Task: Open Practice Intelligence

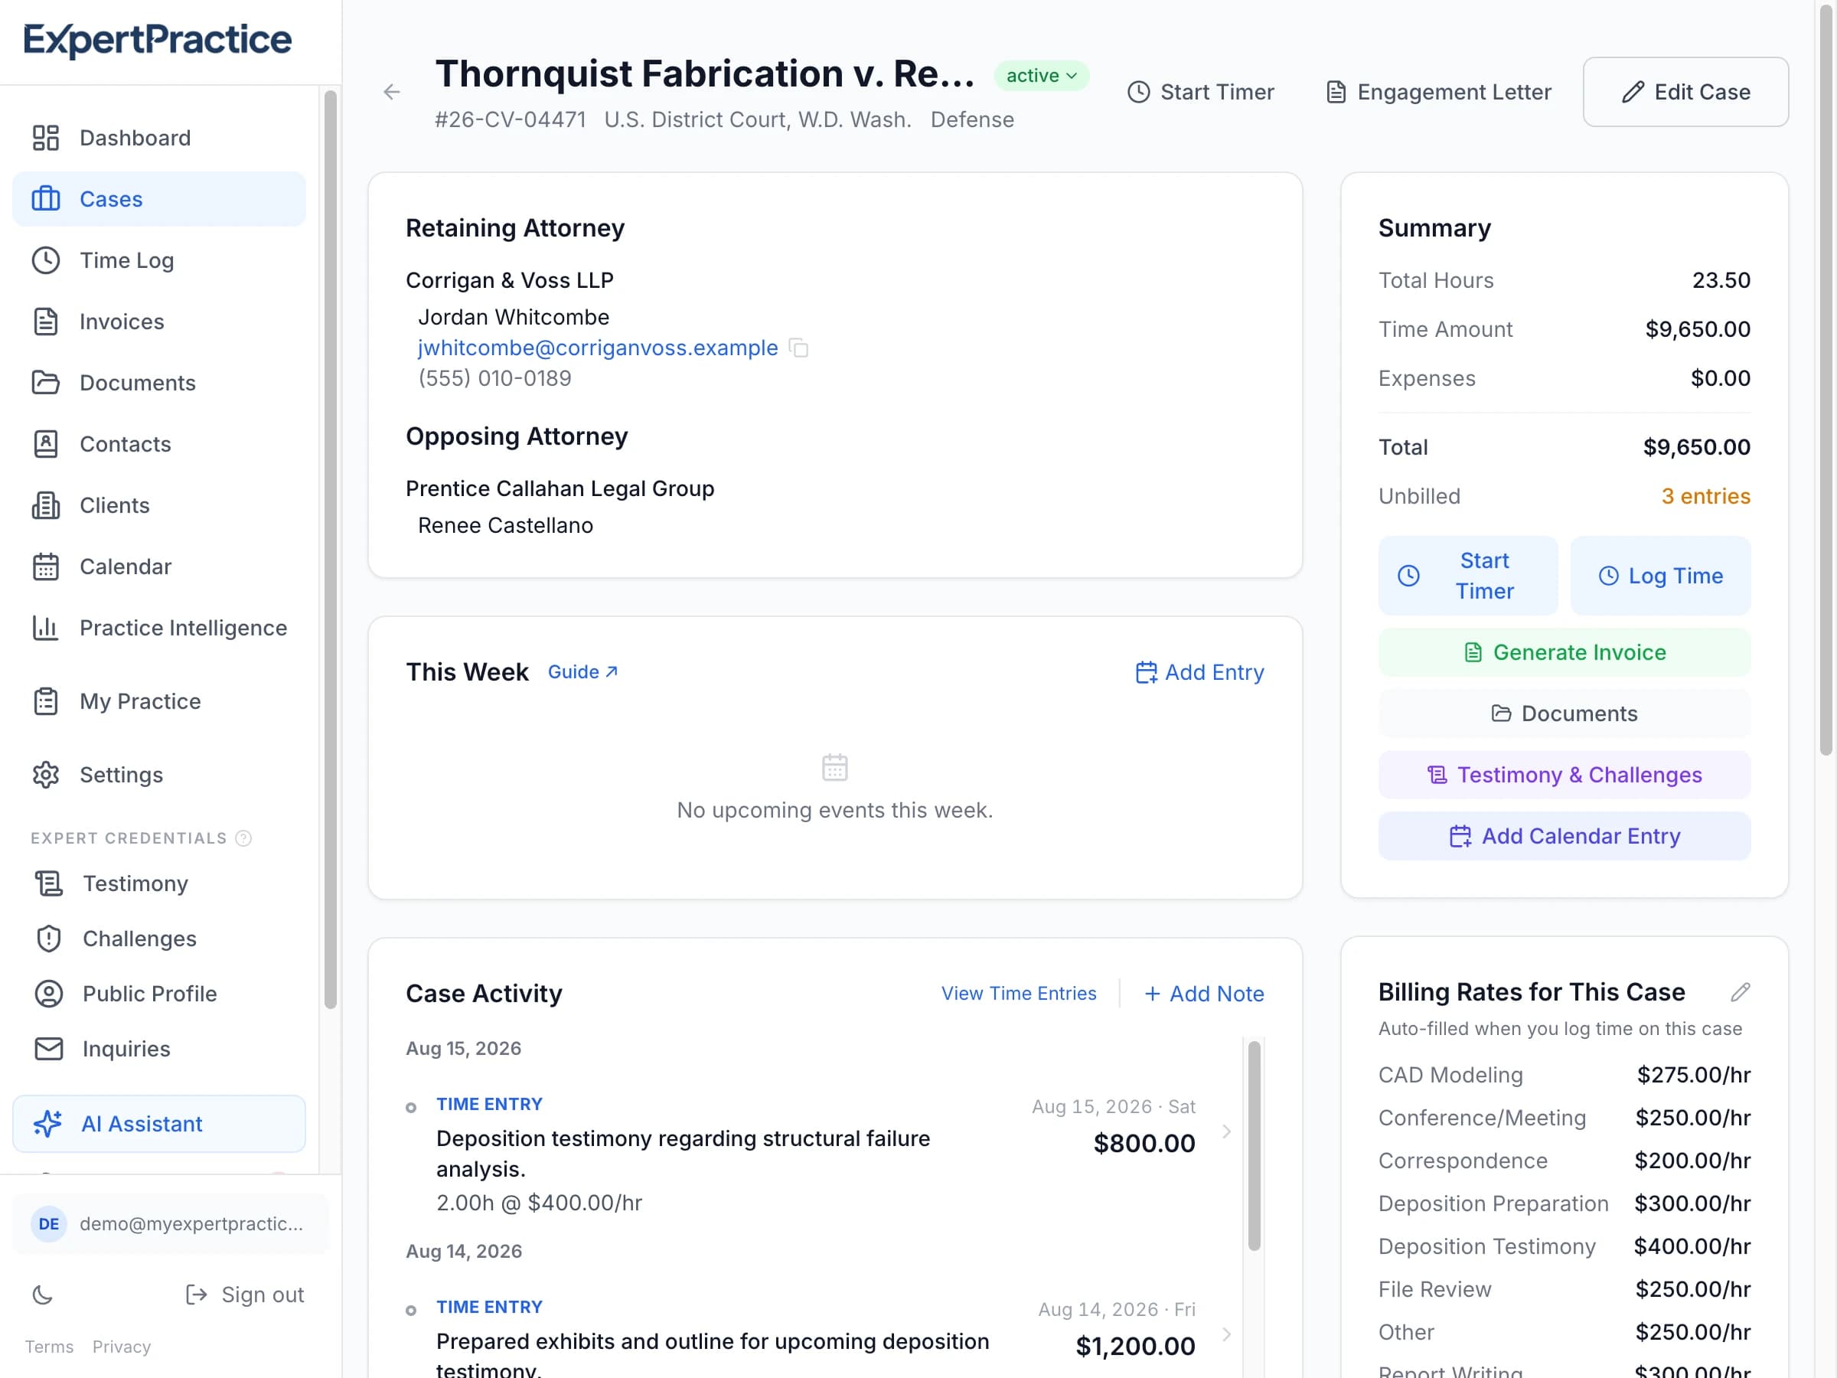Action: coord(159,628)
